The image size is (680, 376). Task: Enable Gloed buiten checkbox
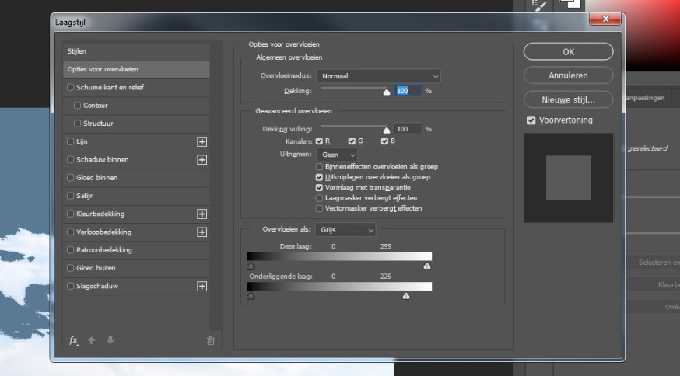(70, 268)
